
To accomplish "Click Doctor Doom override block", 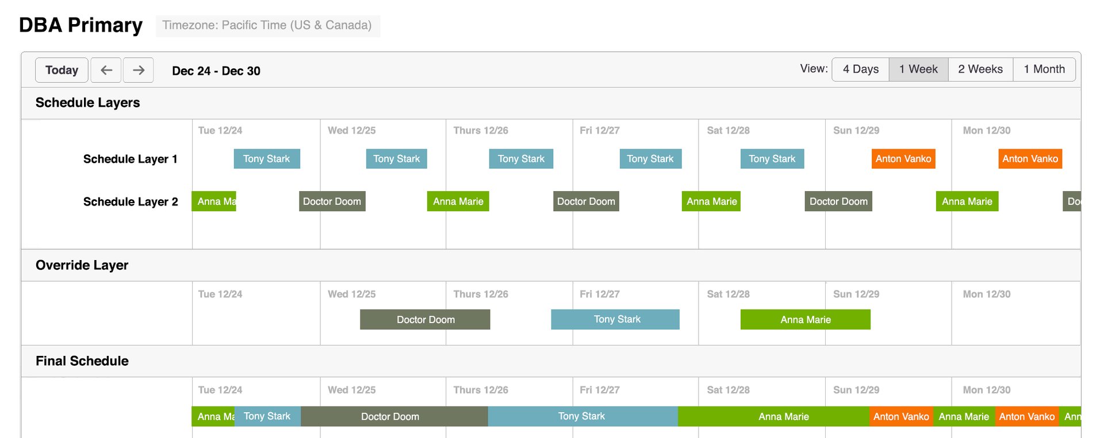I will pyautogui.click(x=425, y=320).
